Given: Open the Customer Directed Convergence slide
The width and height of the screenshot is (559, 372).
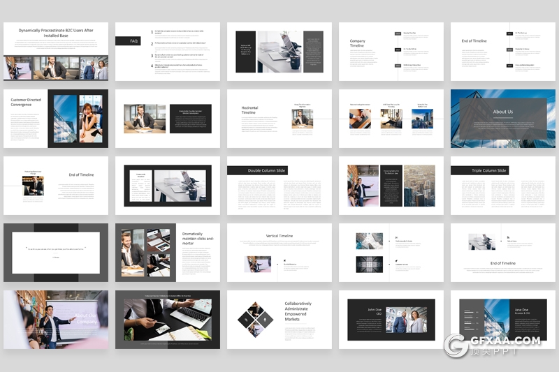Looking at the screenshot, I should click(55, 118).
